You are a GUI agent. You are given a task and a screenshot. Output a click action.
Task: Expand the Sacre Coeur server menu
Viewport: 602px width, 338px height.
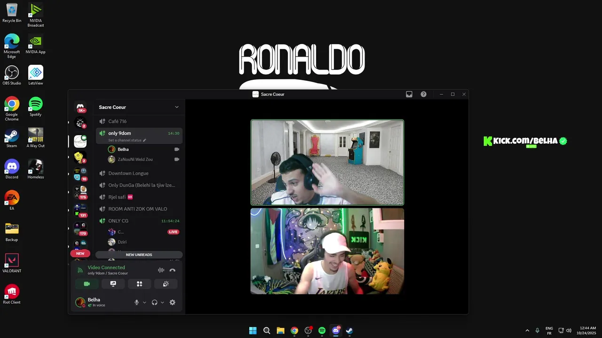click(x=177, y=107)
